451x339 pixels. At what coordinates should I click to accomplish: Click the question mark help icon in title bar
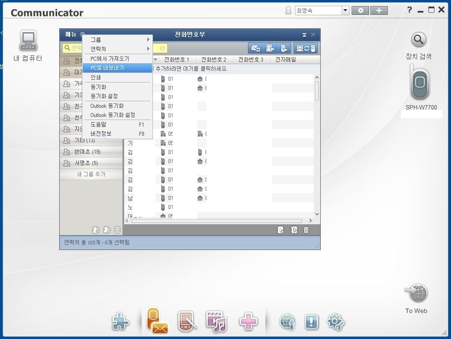(410, 10)
